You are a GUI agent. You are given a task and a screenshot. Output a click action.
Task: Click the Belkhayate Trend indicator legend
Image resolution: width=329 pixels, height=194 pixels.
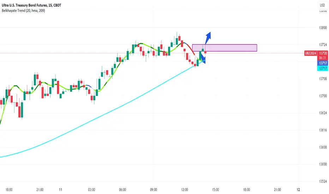click(23, 11)
